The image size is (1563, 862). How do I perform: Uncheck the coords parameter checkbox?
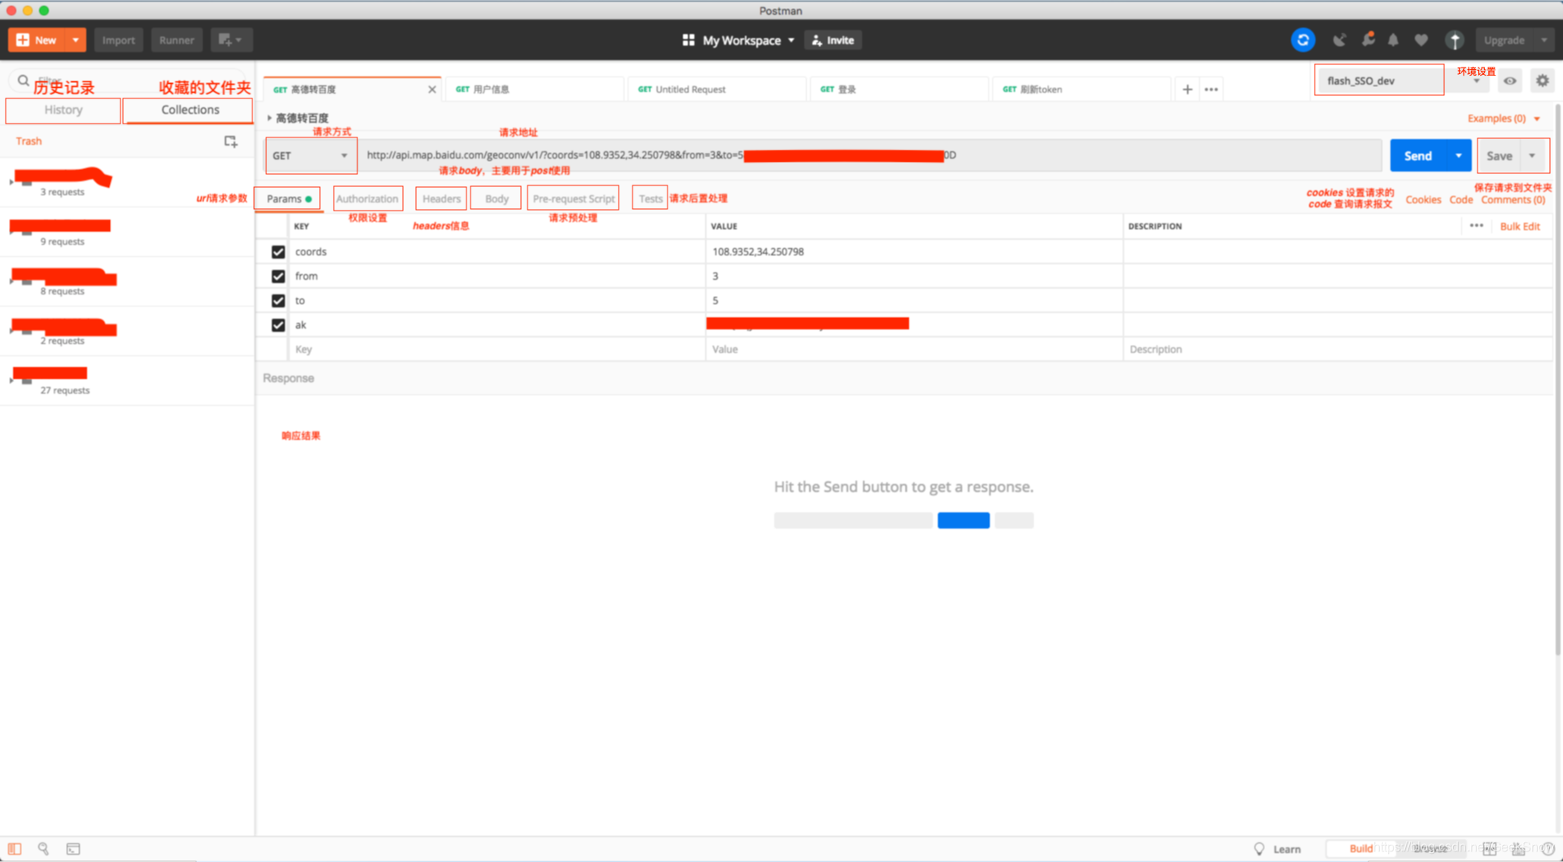(278, 252)
